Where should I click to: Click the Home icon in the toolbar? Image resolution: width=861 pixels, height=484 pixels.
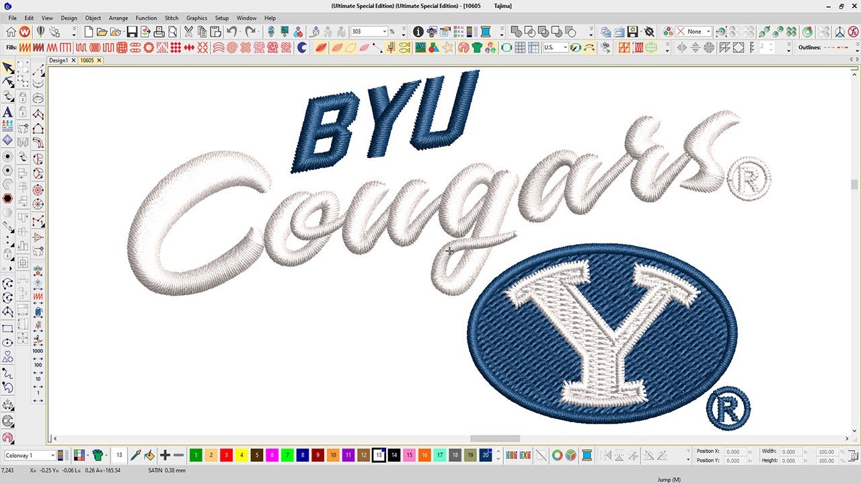(x=11, y=32)
